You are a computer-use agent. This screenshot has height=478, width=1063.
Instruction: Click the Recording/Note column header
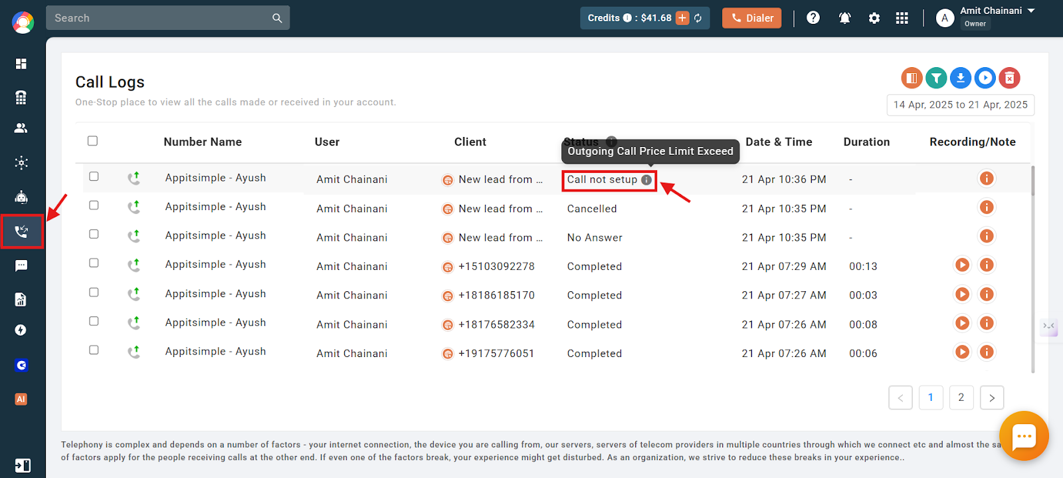point(973,142)
